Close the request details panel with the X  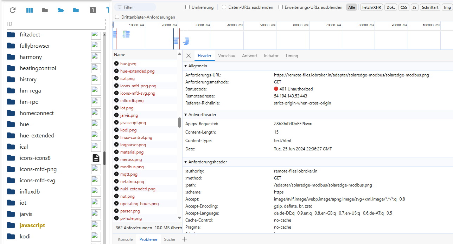pyautogui.click(x=189, y=56)
